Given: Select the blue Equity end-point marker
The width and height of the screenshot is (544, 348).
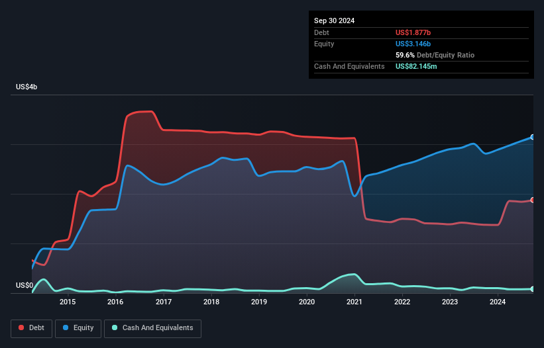Looking at the screenshot, I should point(533,137).
